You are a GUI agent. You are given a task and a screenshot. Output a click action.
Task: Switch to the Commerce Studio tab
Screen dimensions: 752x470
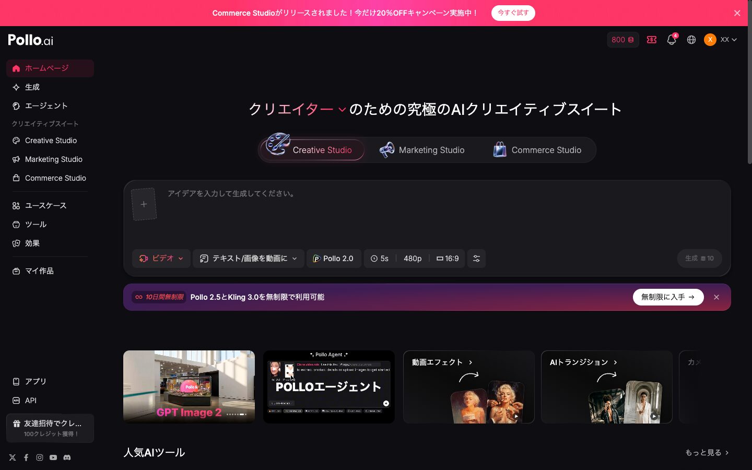pos(537,150)
